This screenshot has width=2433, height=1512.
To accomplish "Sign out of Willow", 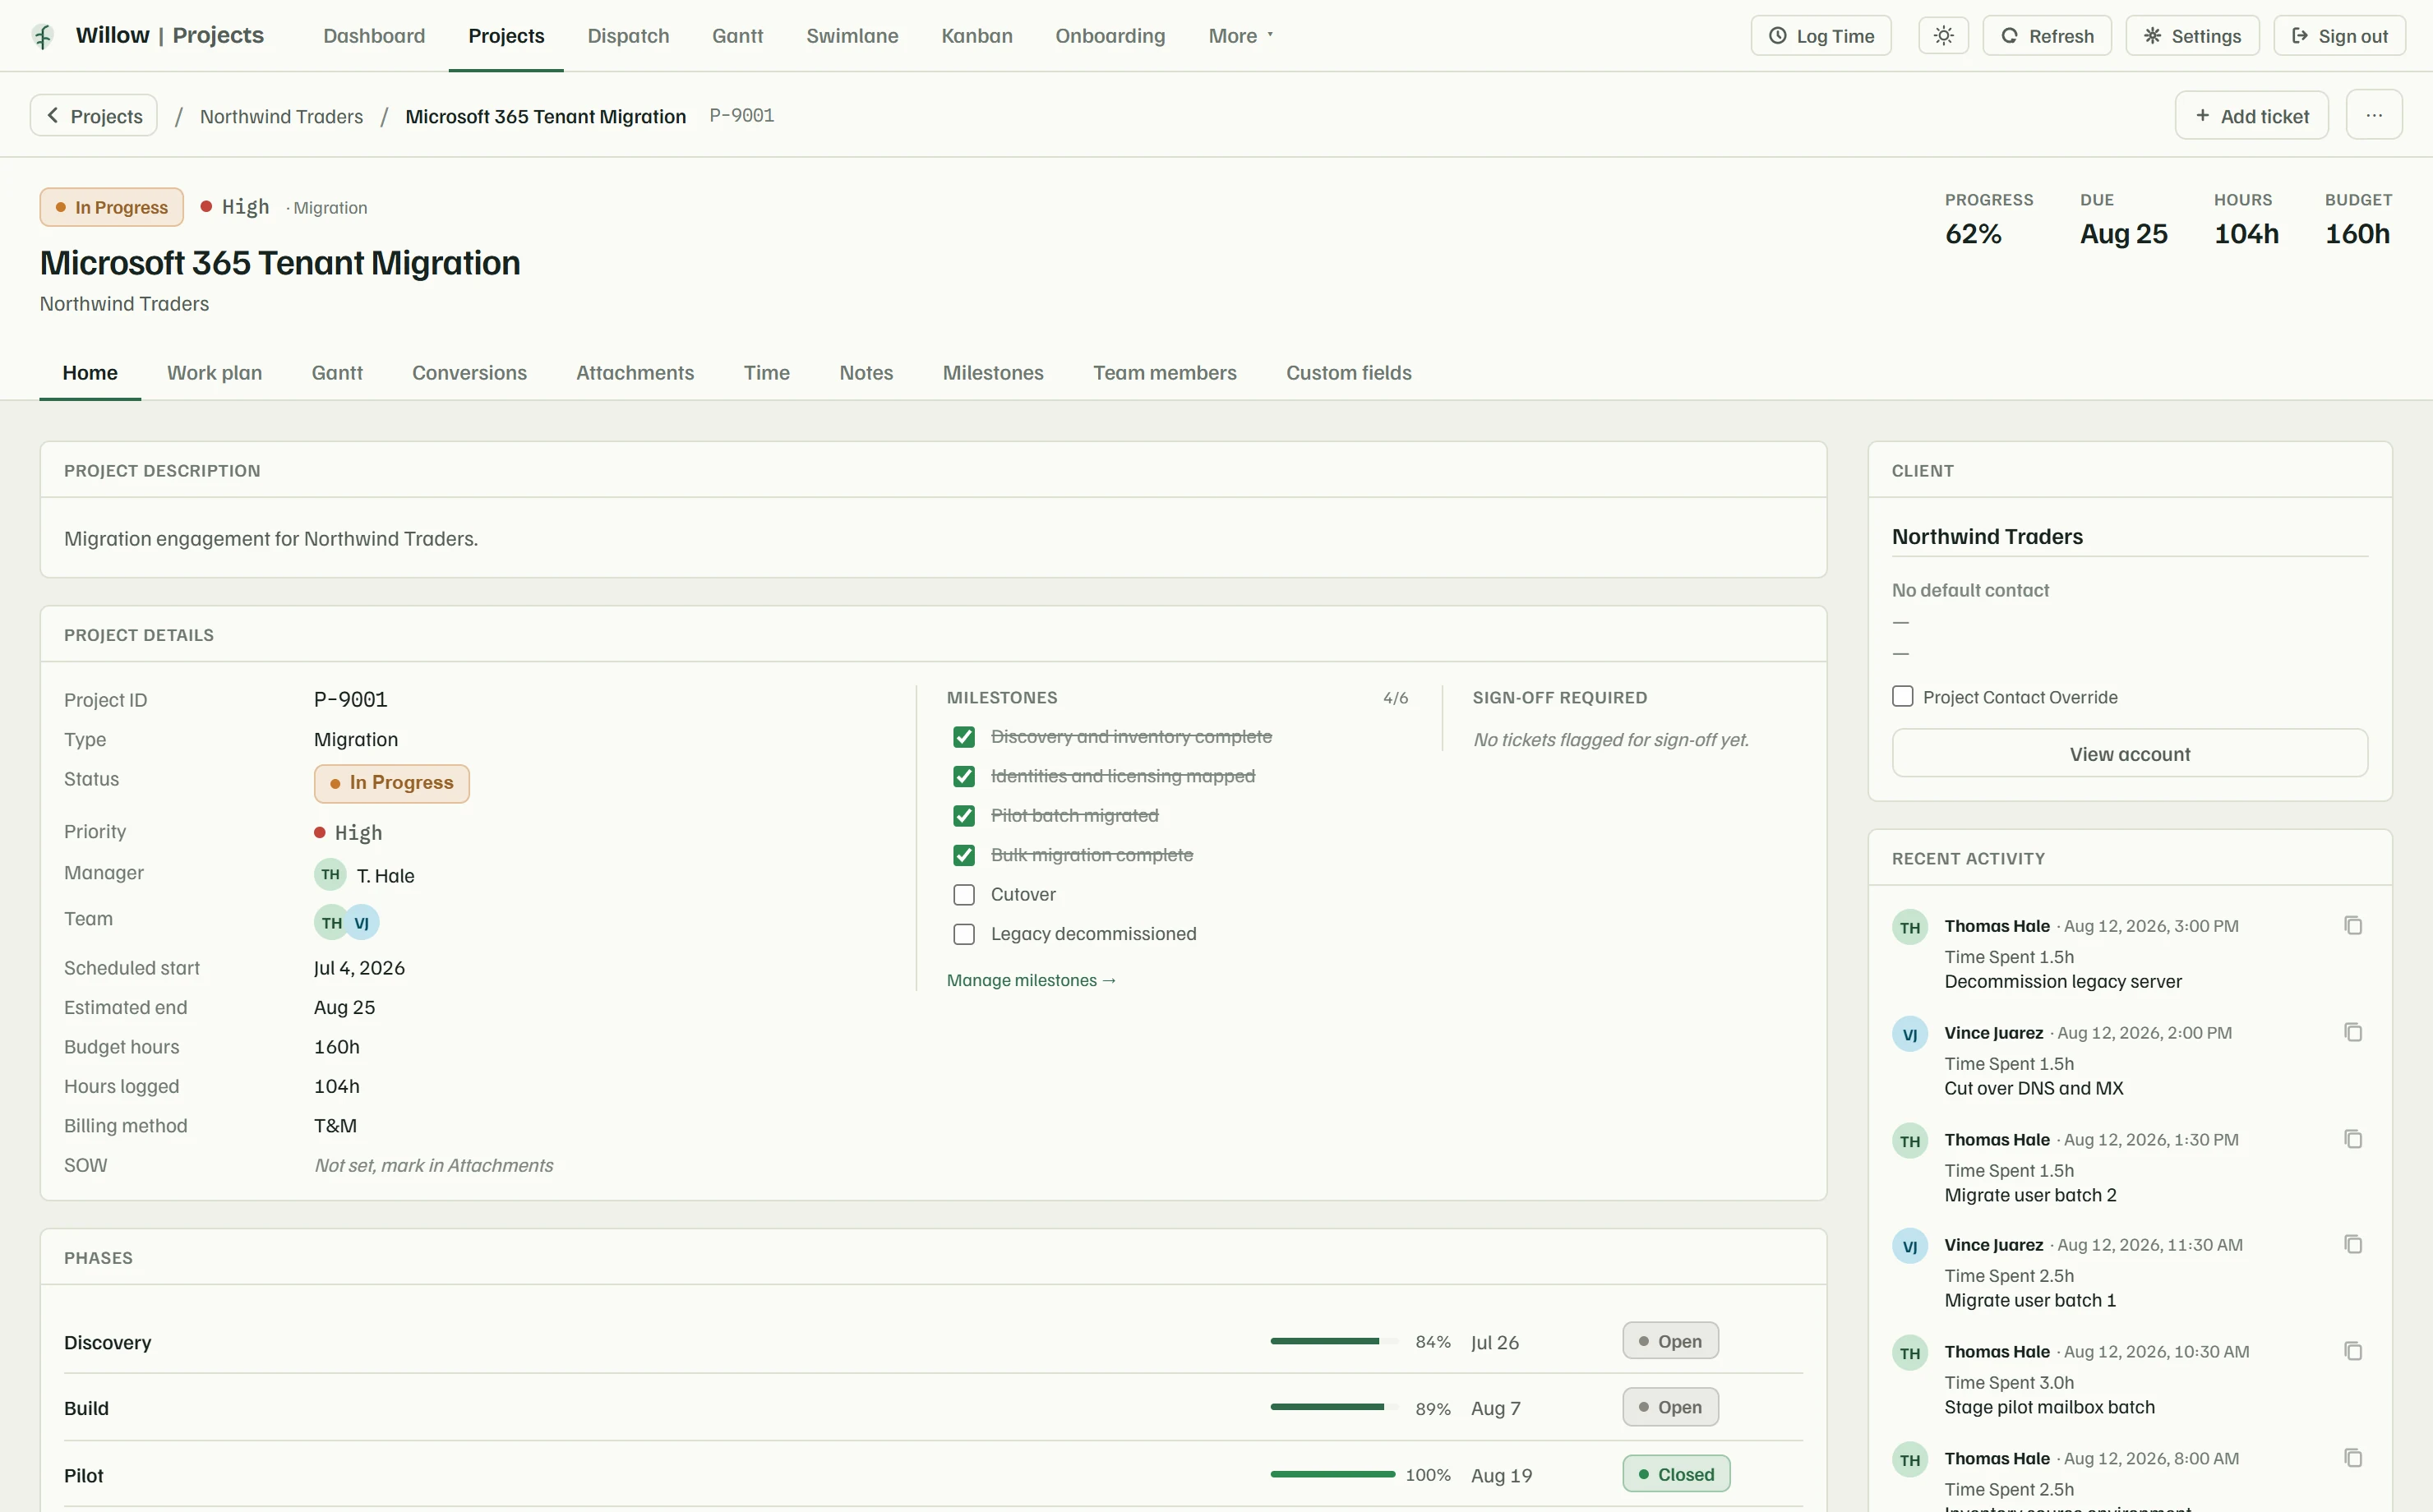I will [2339, 36].
